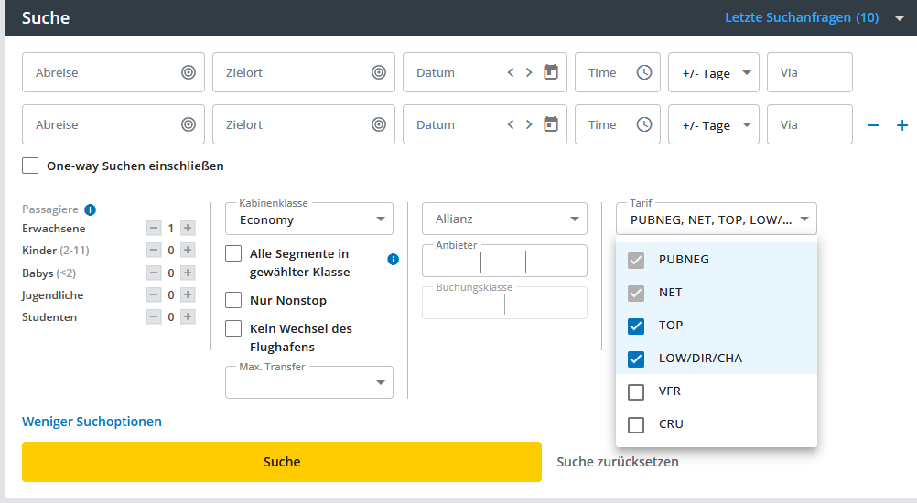Click the Weniger Suchoptionen link

(x=92, y=422)
